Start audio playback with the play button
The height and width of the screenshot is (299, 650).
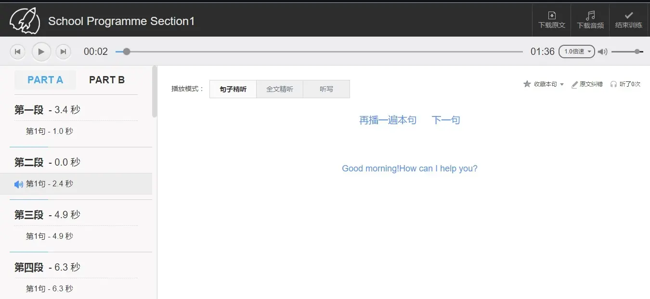(41, 52)
